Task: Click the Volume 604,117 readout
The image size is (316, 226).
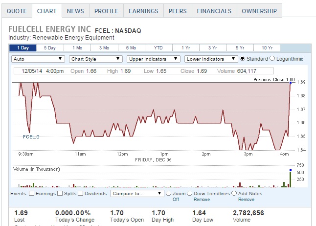Action: (x=237, y=71)
